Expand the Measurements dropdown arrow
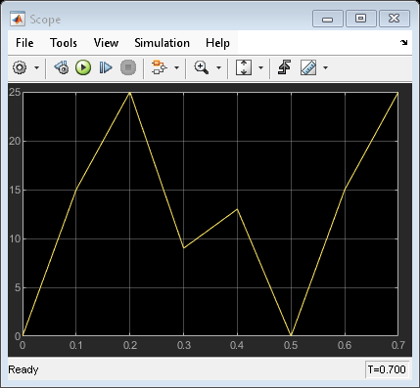The width and height of the screenshot is (420, 388). (x=325, y=67)
